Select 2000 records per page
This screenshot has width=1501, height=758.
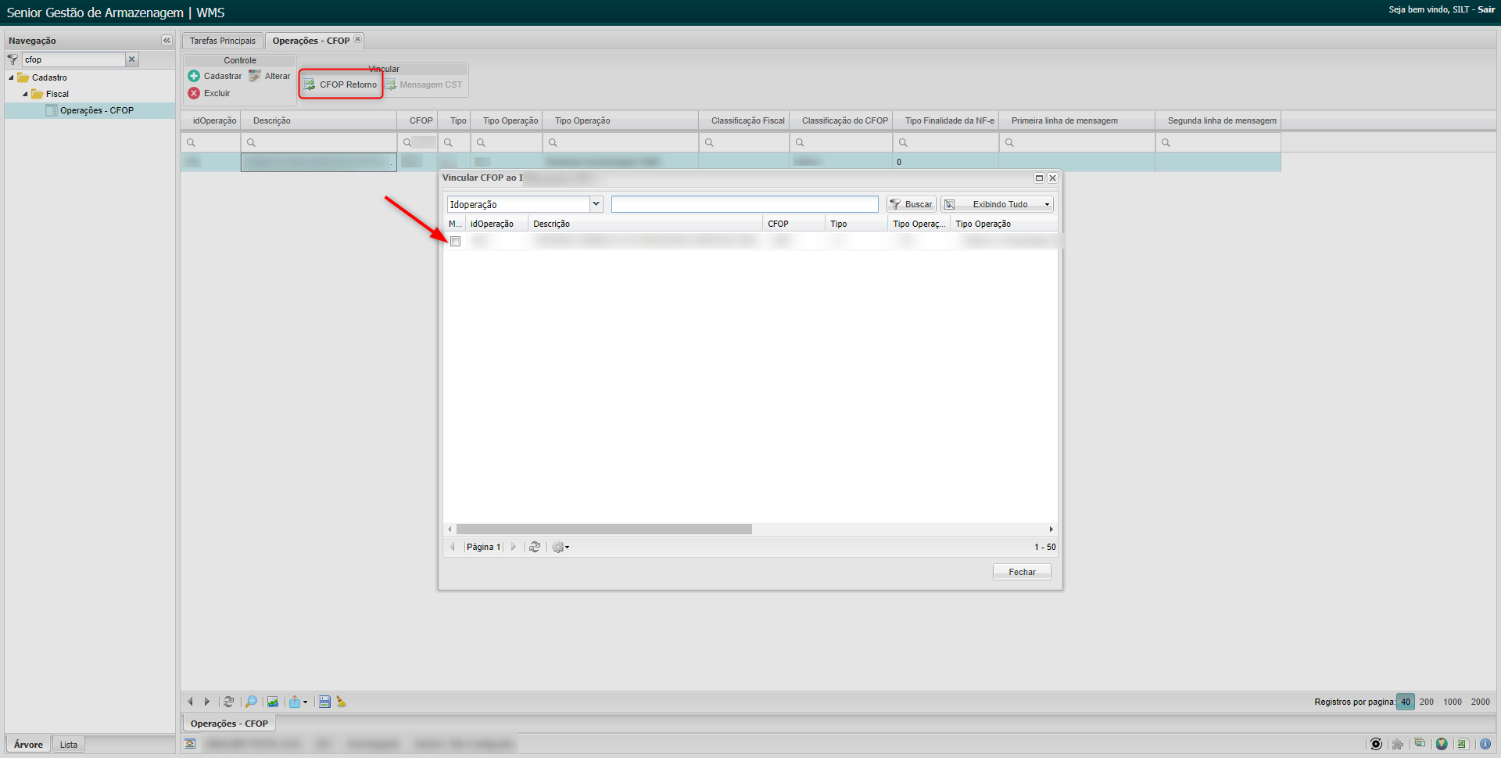point(1480,702)
